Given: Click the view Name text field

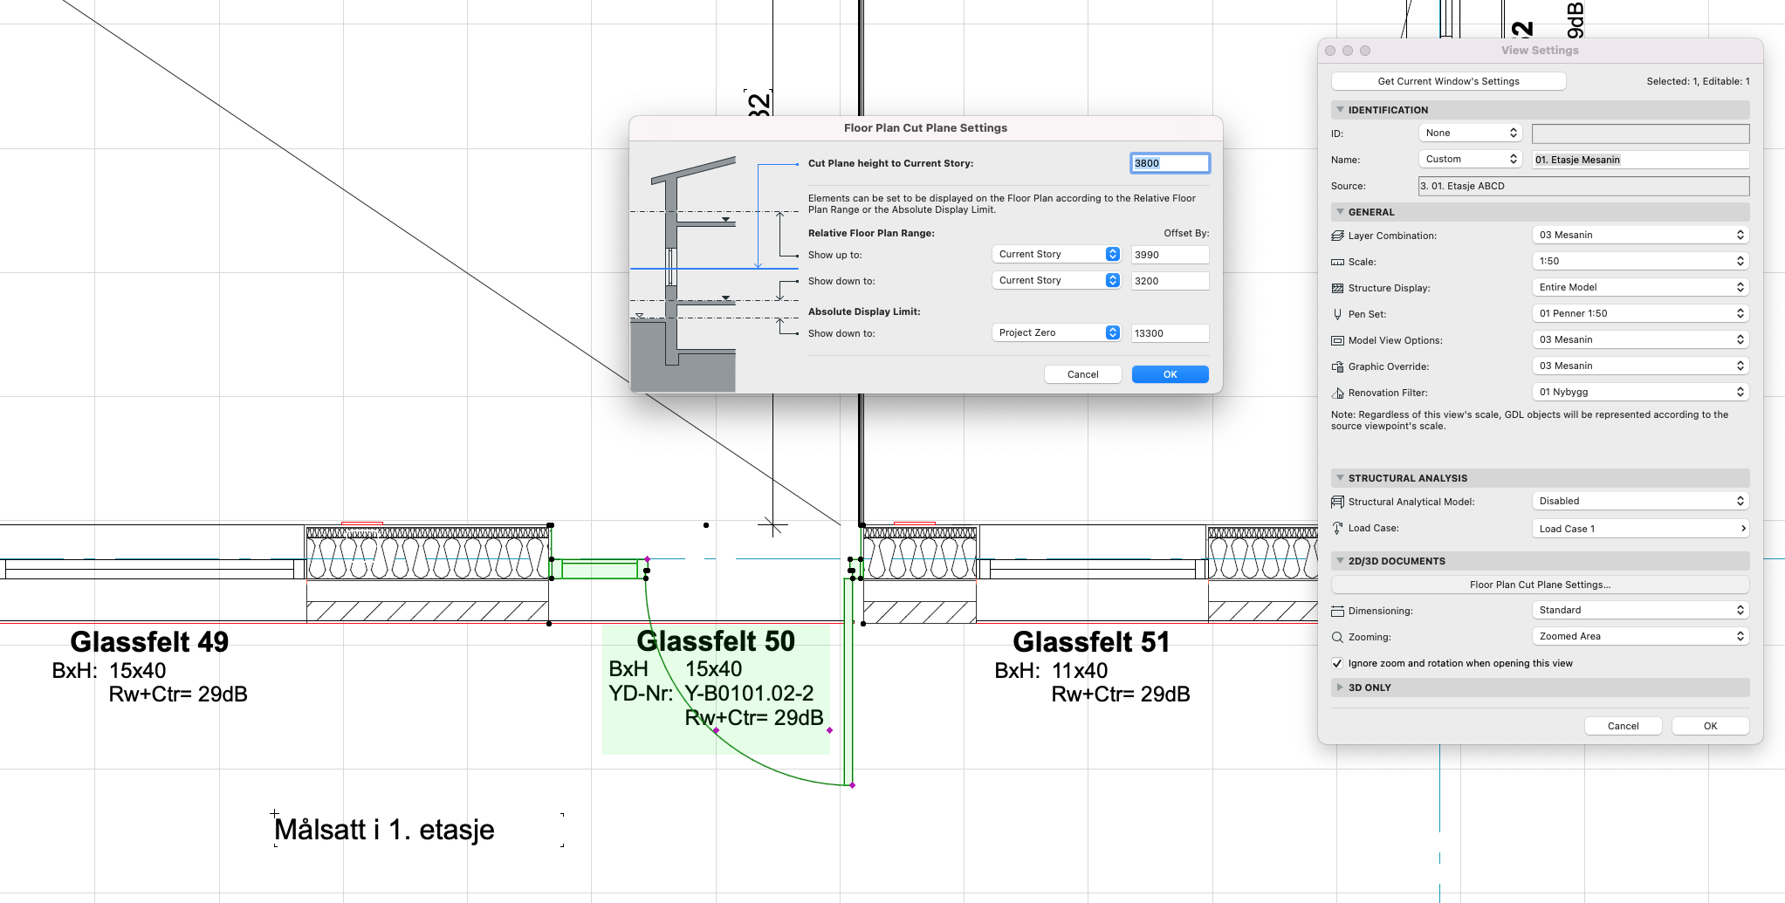Looking at the screenshot, I should 1640,160.
